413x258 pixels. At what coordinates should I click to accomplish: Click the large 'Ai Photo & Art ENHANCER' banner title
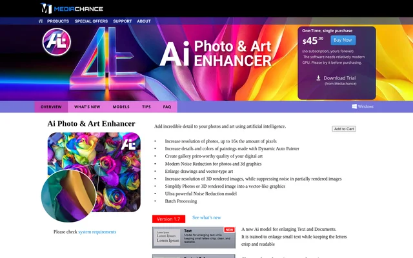tap(216, 54)
